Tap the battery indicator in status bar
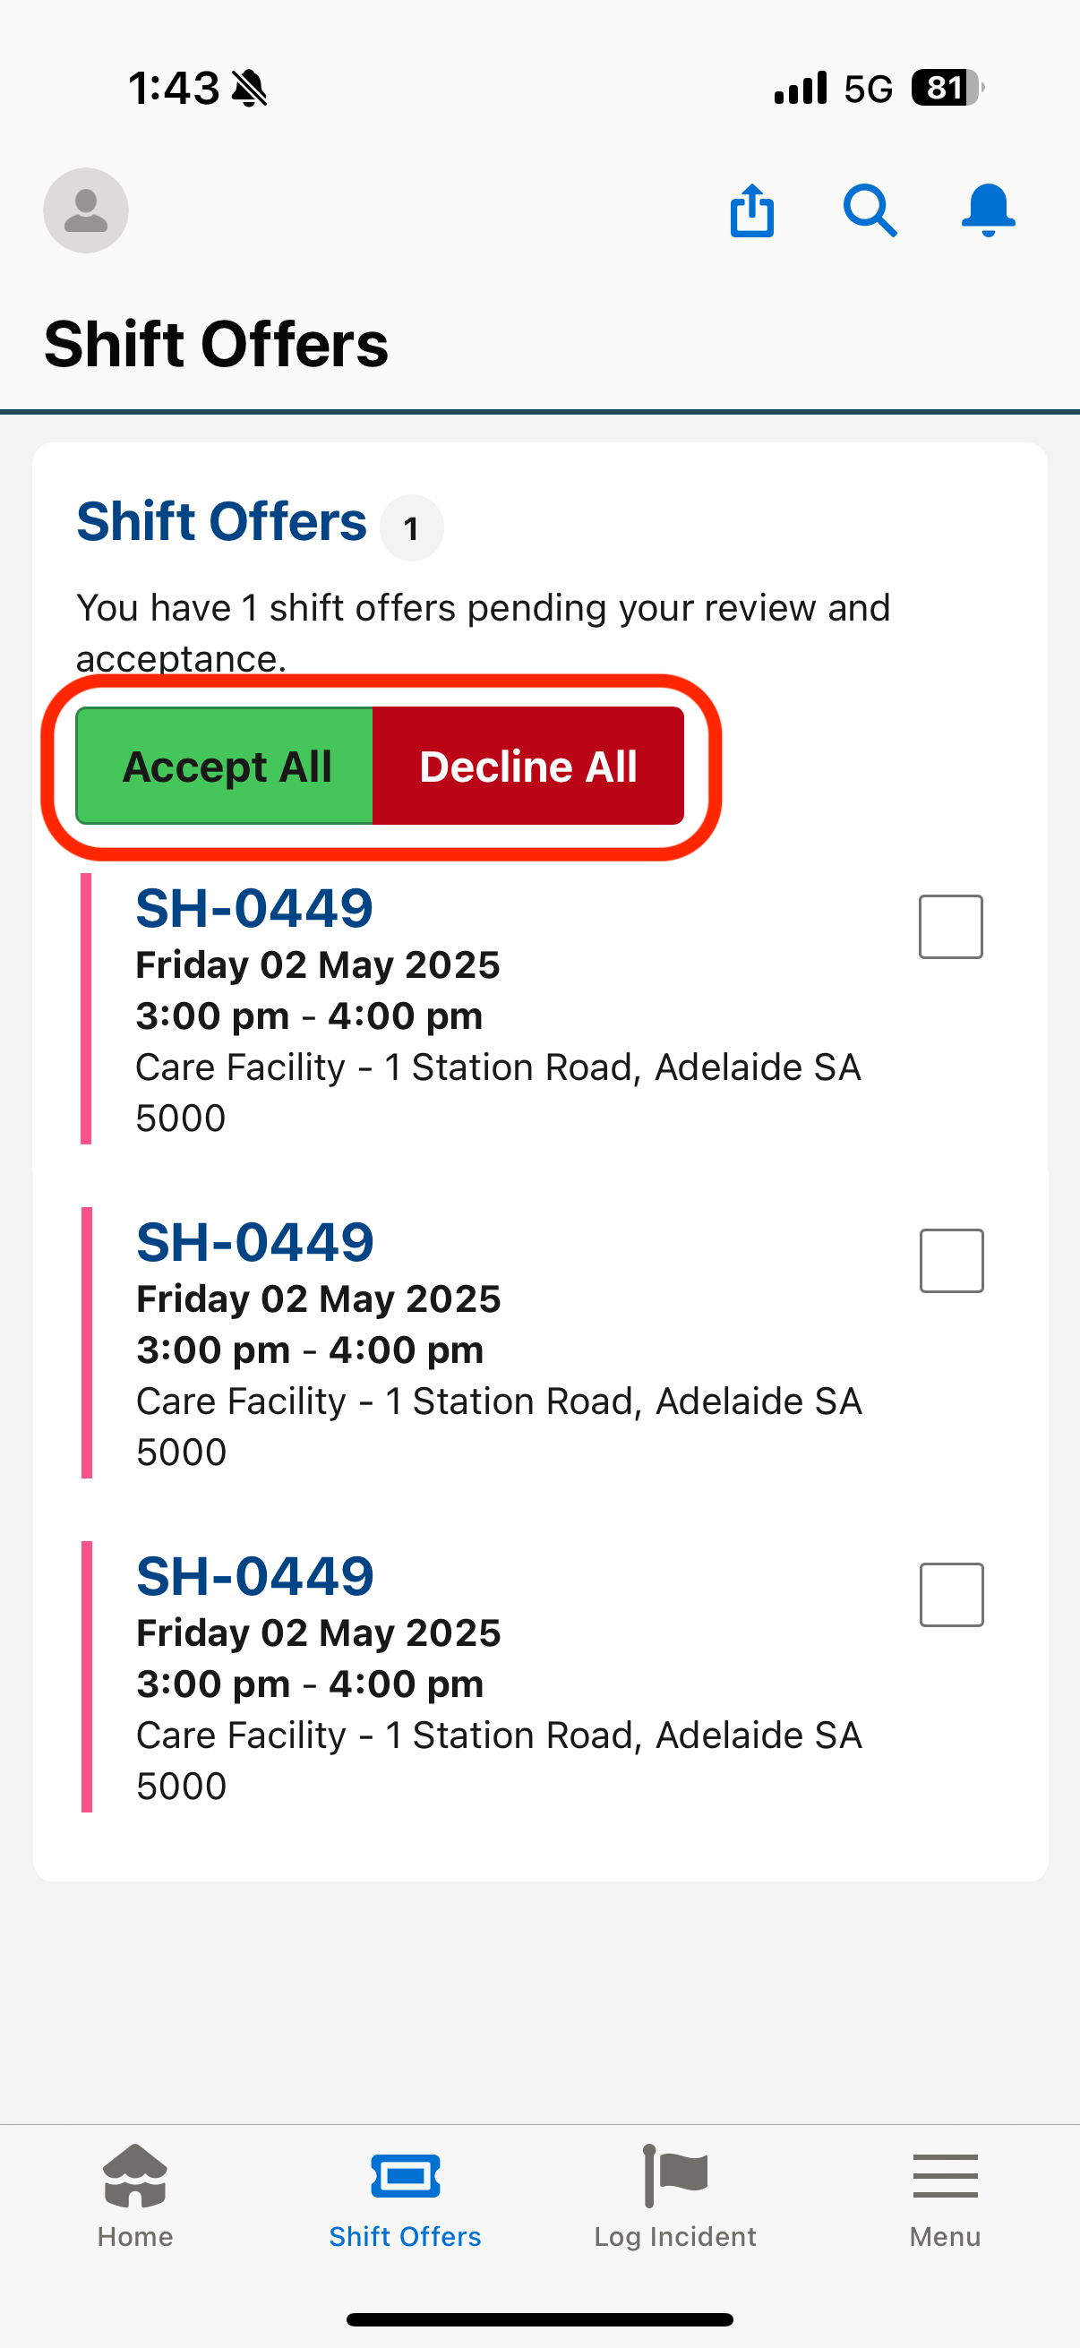The width and height of the screenshot is (1080, 2348). [947, 89]
